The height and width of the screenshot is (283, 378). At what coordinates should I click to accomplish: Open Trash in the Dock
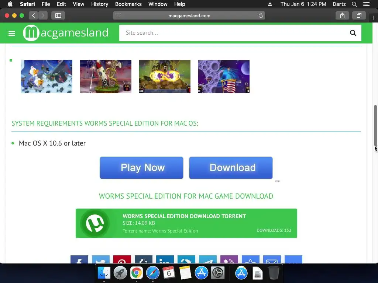point(274,273)
